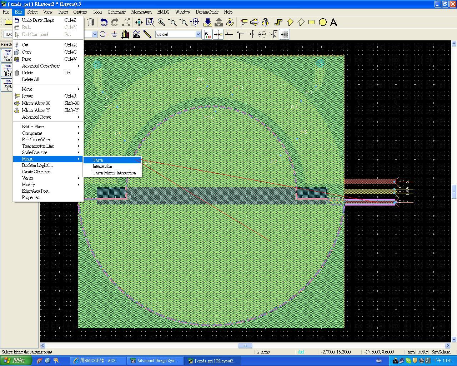Click the 'SimSchem' status bar entry
The width and height of the screenshot is (457, 366).
[441, 352]
